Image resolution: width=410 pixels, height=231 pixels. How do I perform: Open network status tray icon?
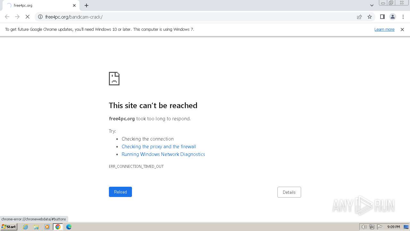pos(372,227)
